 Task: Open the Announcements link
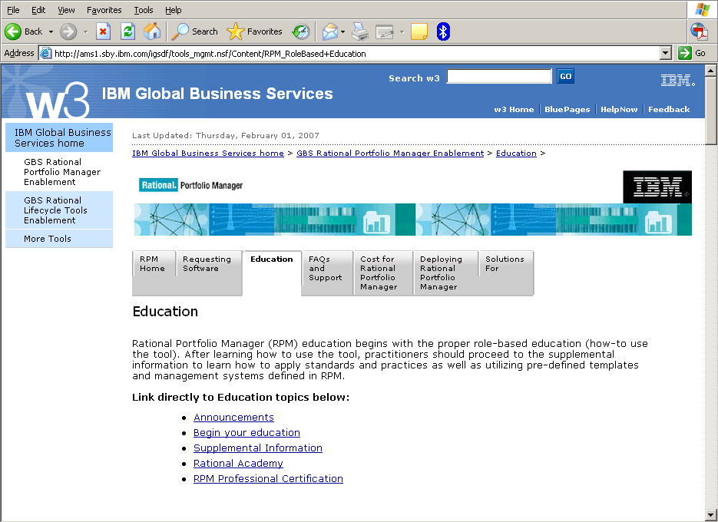[233, 417]
